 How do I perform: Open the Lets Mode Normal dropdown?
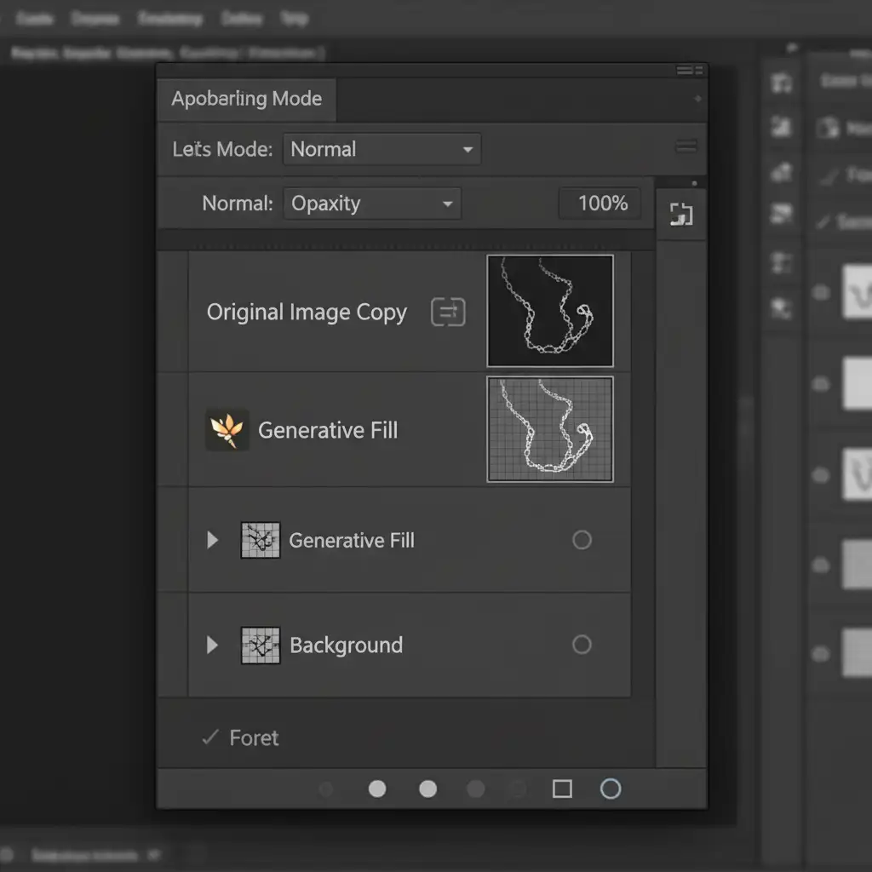[381, 149]
